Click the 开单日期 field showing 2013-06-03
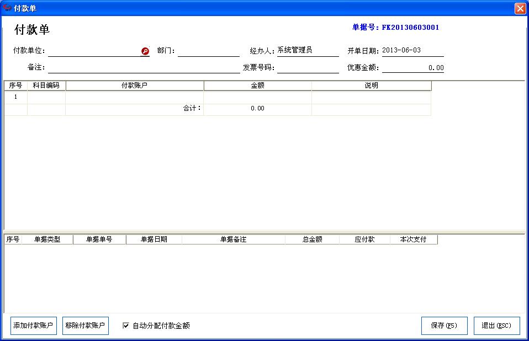This screenshot has height=341, width=529. [411, 51]
